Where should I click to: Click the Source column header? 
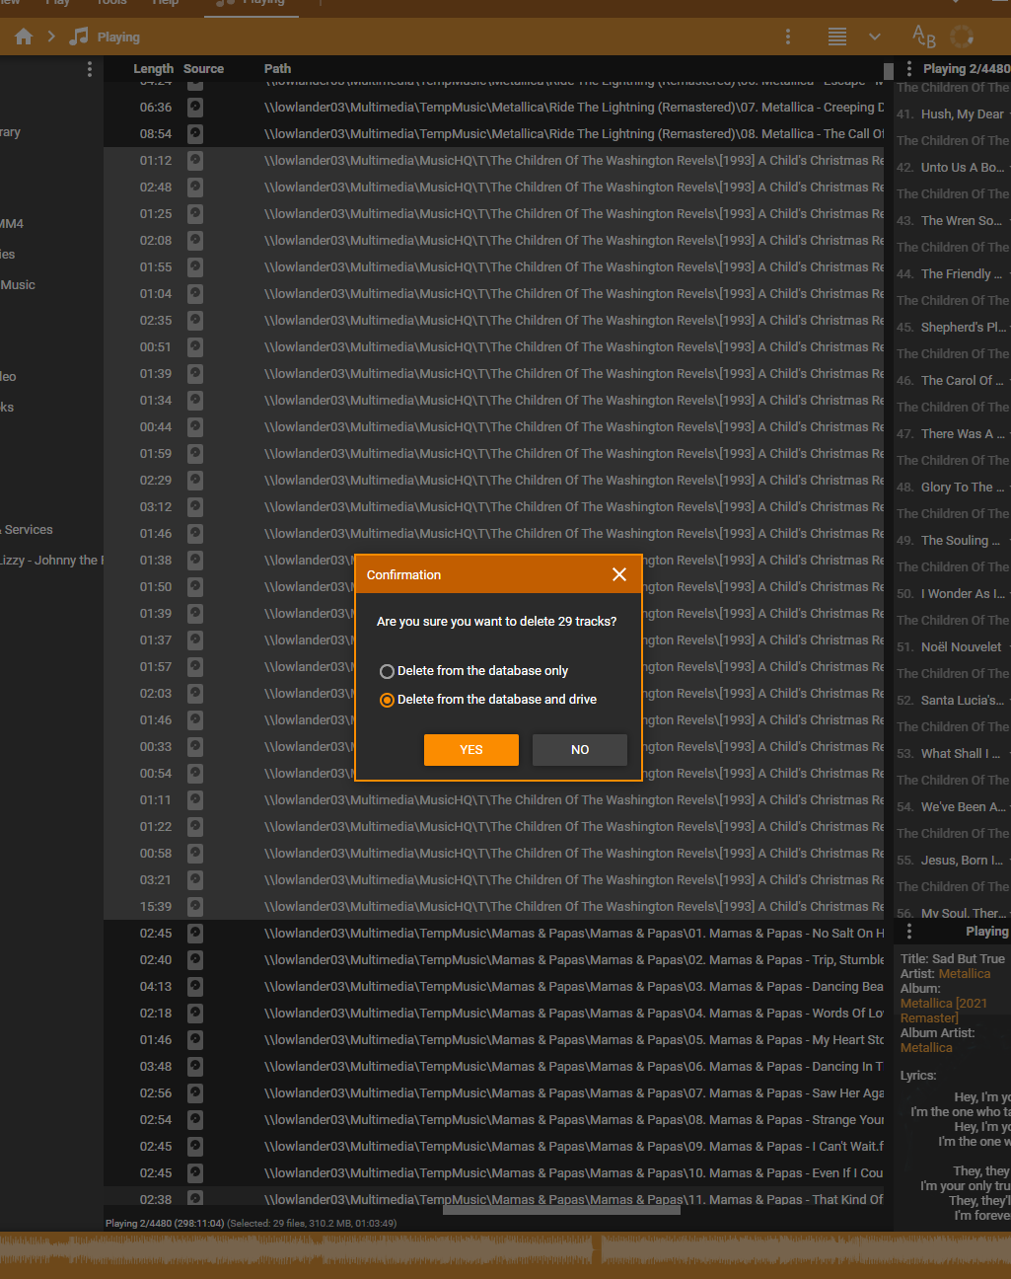click(x=203, y=69)
